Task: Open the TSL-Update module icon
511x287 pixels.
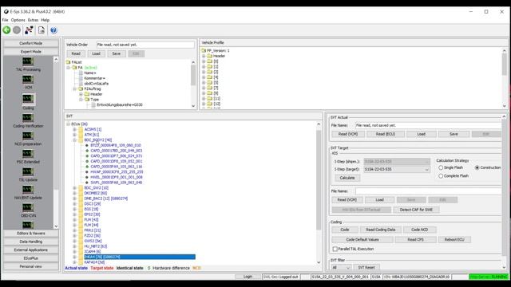Action: click(x=28, y=171)
